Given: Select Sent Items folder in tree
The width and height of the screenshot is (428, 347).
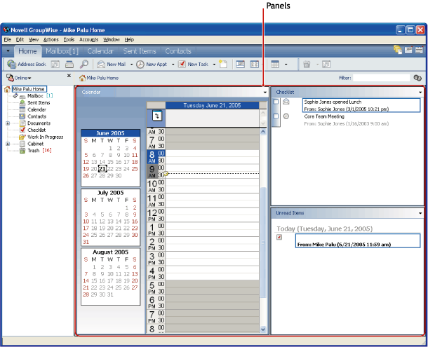Looking at the screenshot, I should point(39,103).
